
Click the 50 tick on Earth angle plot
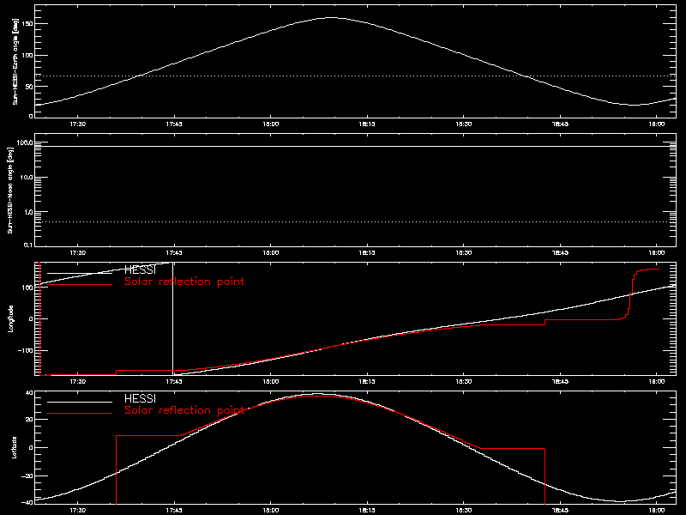(x=29, y=87)
